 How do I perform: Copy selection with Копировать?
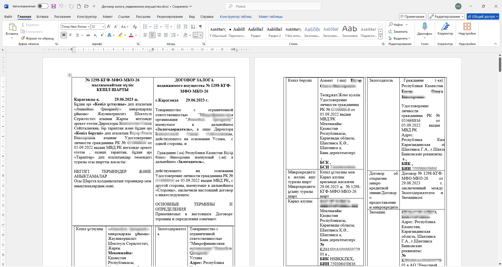click(32, 32)
